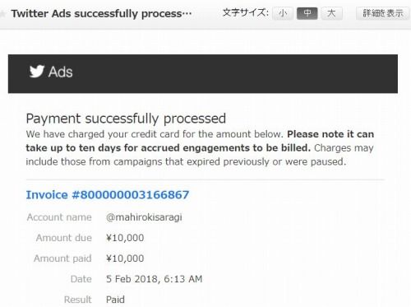Image resolution: width=411 pixels, height=307 pixels.
Task: Click the star icon beside the email subject
Action: [x=2, y=14]
